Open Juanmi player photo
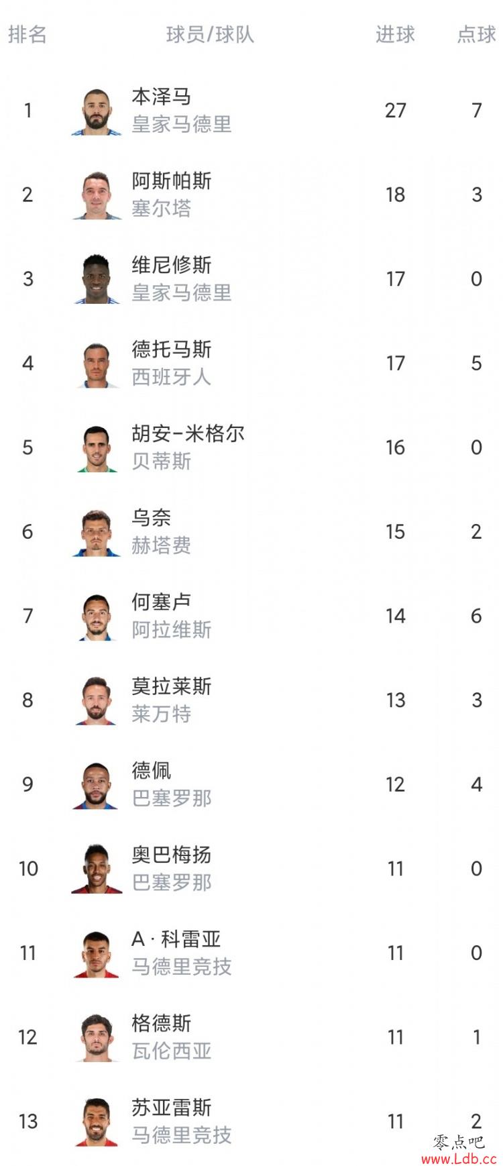The image size is (503, 1166). tap(97, 448)
